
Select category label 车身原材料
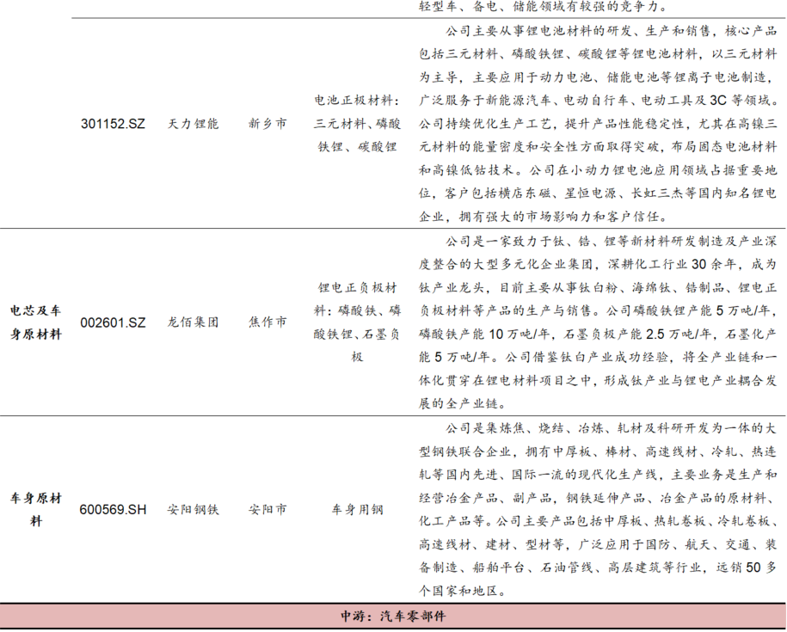click(35, 510)
